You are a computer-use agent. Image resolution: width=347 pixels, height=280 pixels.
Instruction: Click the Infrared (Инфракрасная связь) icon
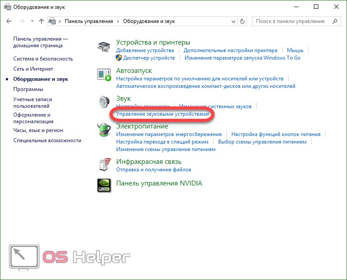(x=105, y=164)
